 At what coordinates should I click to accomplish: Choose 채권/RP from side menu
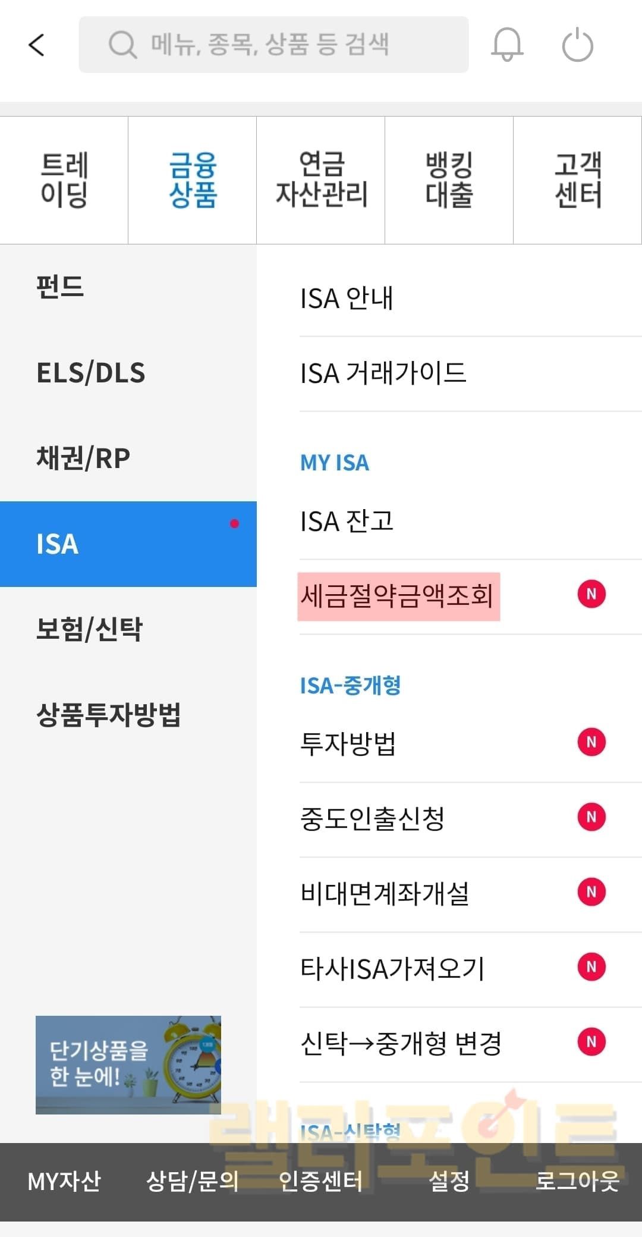coord(83,458)
